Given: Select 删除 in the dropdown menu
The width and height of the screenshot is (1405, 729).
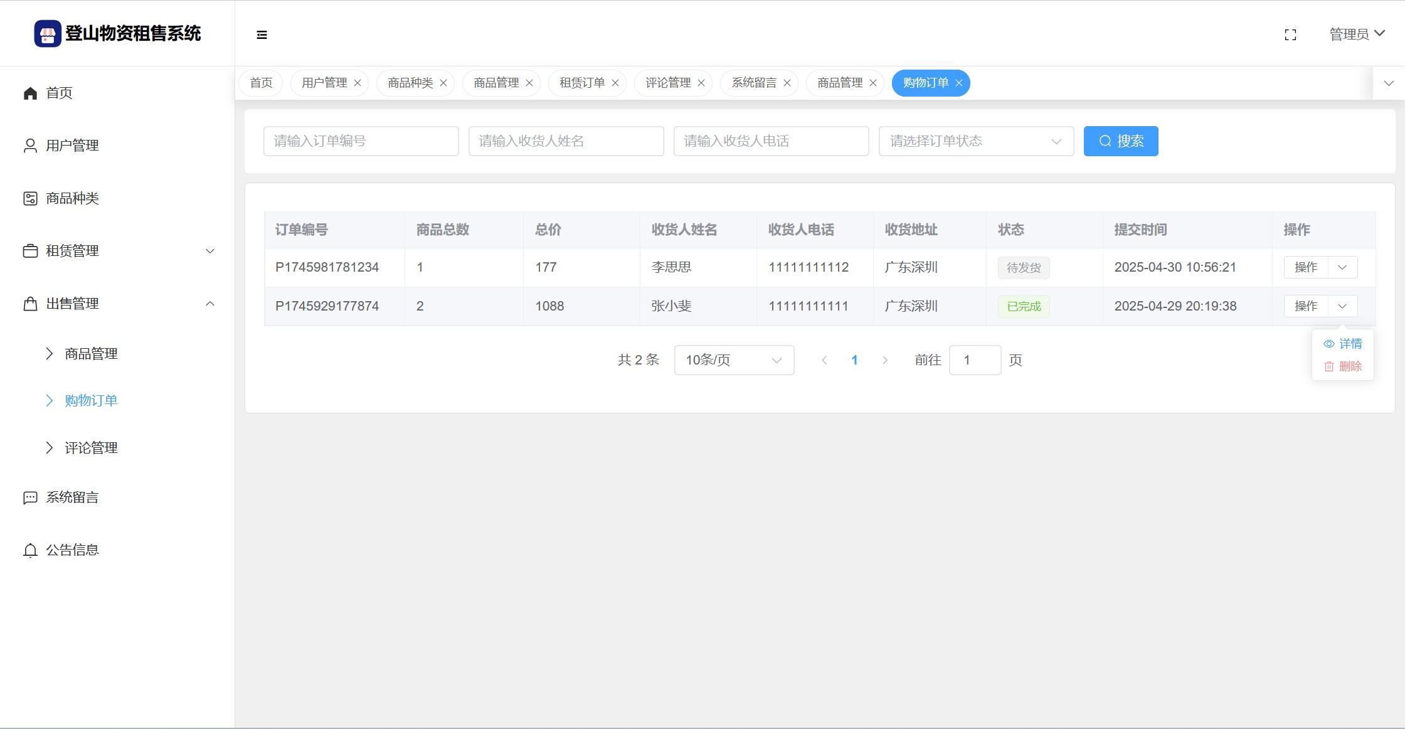Looking at the screenshot, I should (x=1343, y=366).
